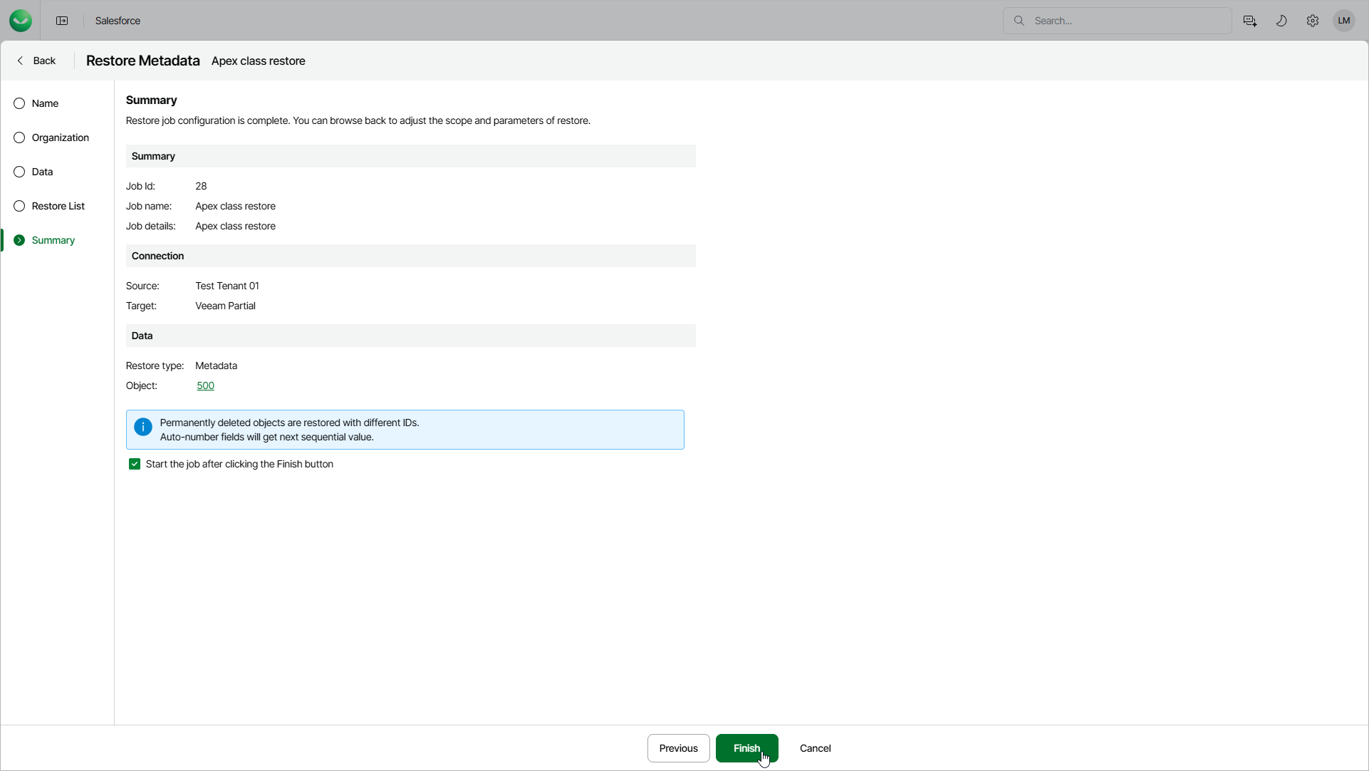Open settings gear icon
Viewport: 1369px width, 771px height.
tap(1313, 21)
